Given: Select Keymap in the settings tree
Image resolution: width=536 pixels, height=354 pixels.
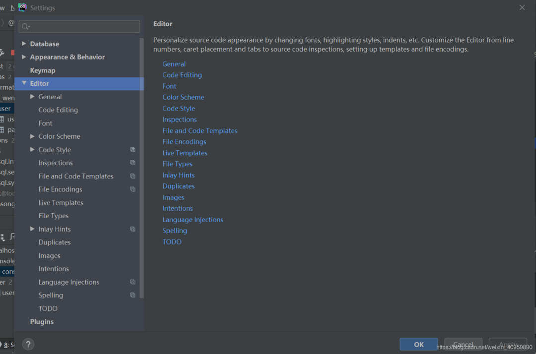Looking at the screenshot, I should (x=43, y=70).
